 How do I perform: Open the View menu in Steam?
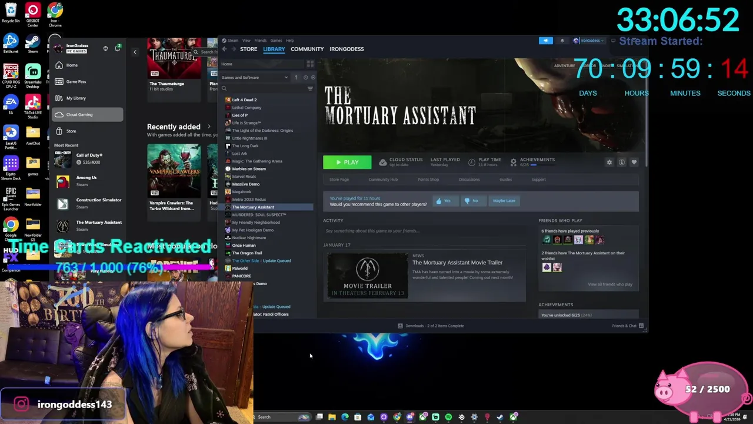point(246,41)
